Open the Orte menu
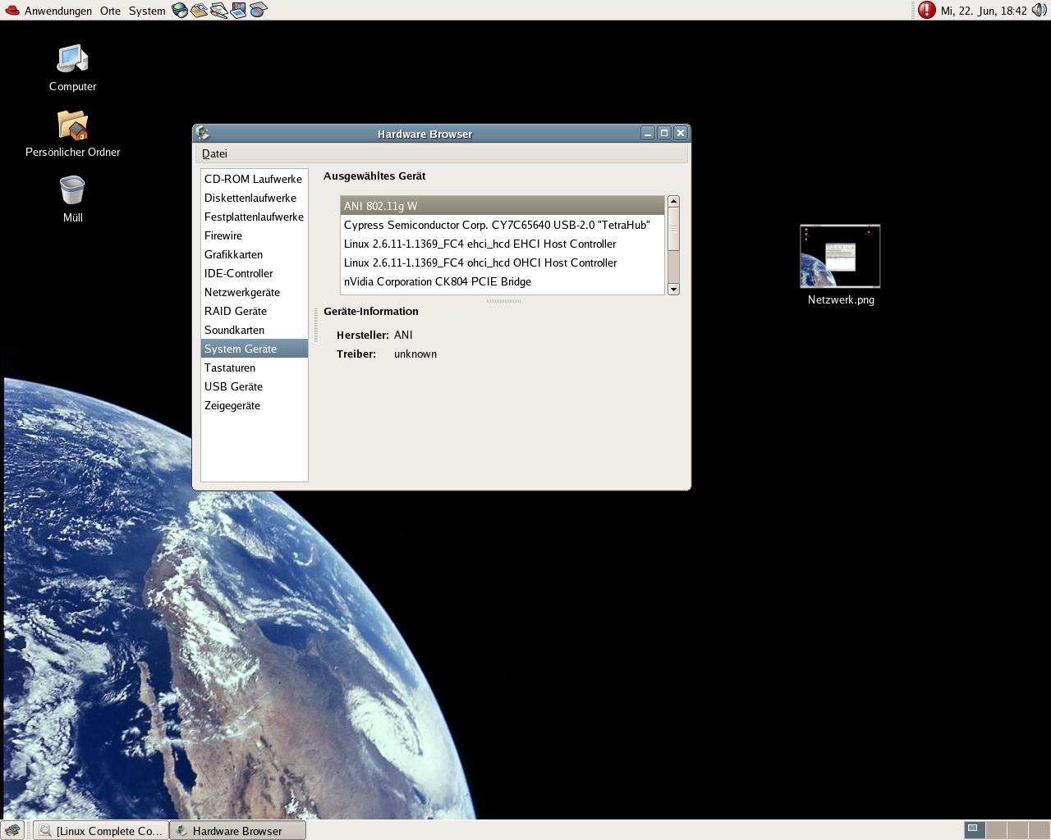 110,11
